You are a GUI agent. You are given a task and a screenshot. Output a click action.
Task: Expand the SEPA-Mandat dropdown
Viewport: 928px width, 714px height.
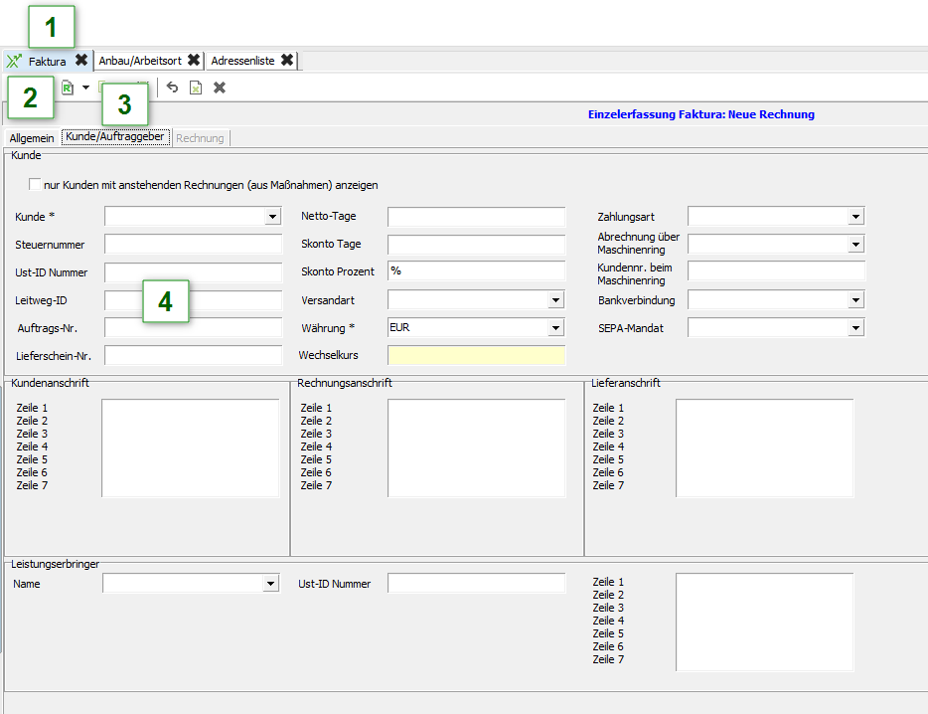pos(855,328)
